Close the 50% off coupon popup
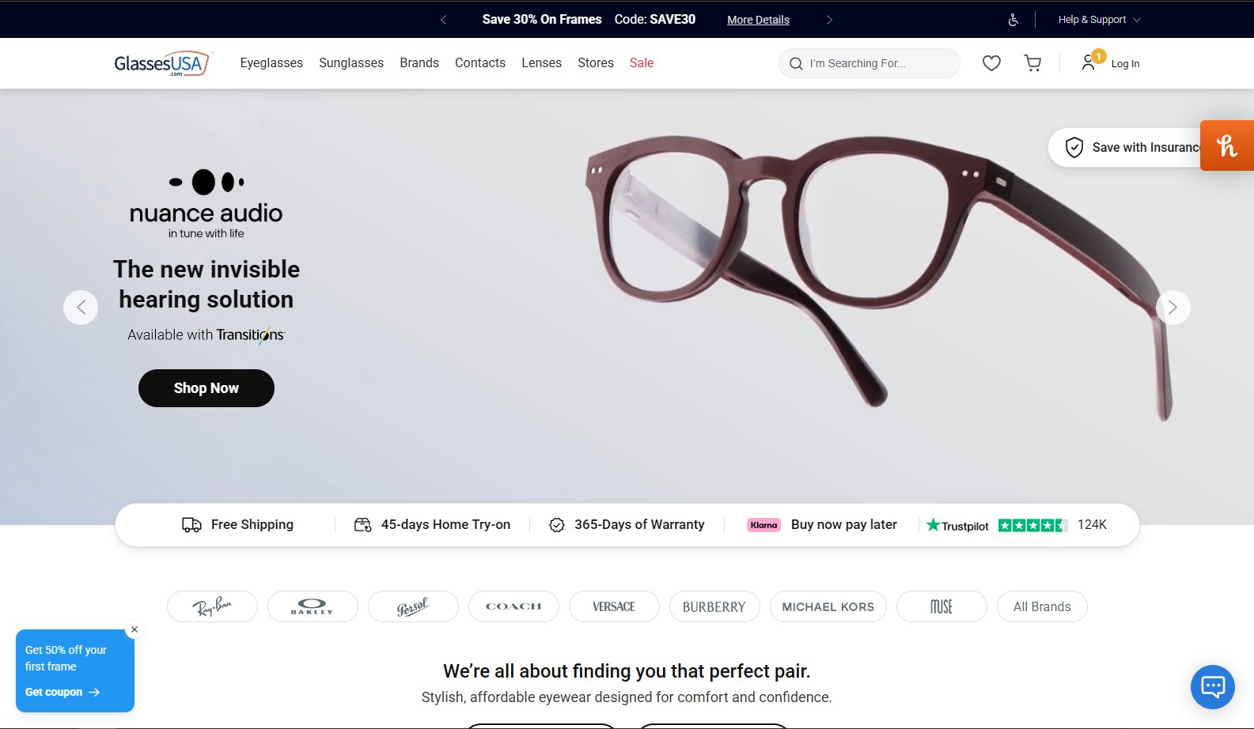Image resolution: width=1254 pixels, height=729 pixels. click(x=134, y=629)
